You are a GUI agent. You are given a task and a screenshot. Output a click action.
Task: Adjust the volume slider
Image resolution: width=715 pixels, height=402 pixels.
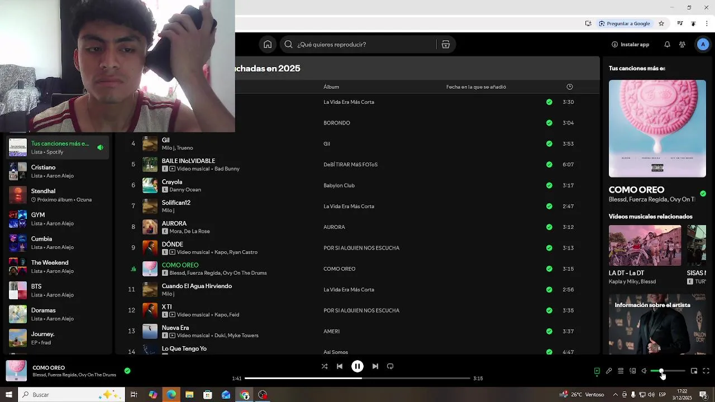point(668,371)
